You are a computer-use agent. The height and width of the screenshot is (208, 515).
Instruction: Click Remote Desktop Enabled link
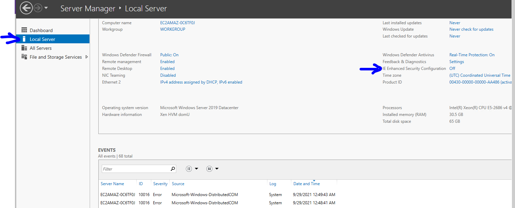point(167,69)
